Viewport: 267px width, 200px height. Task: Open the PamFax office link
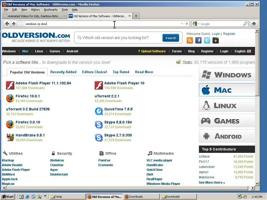point(104,160)
